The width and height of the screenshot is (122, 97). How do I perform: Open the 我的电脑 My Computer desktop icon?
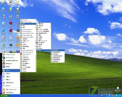click(x=3, y=10)
